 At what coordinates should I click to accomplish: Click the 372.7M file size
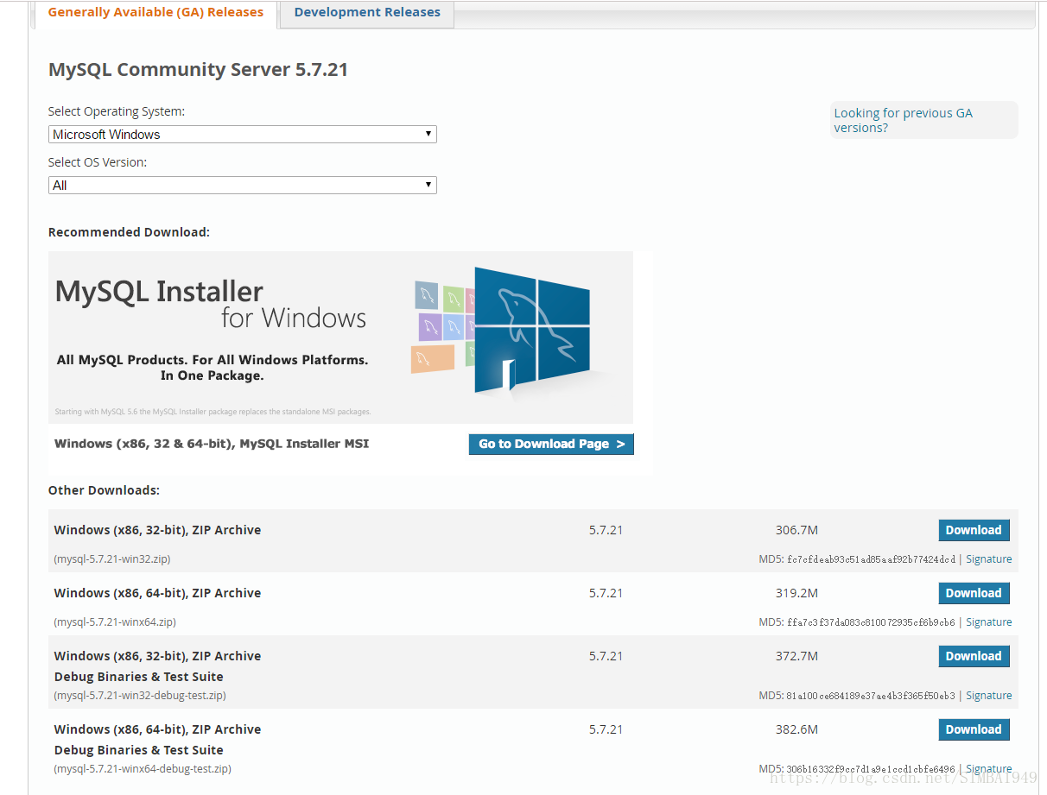tap(796, 656)
